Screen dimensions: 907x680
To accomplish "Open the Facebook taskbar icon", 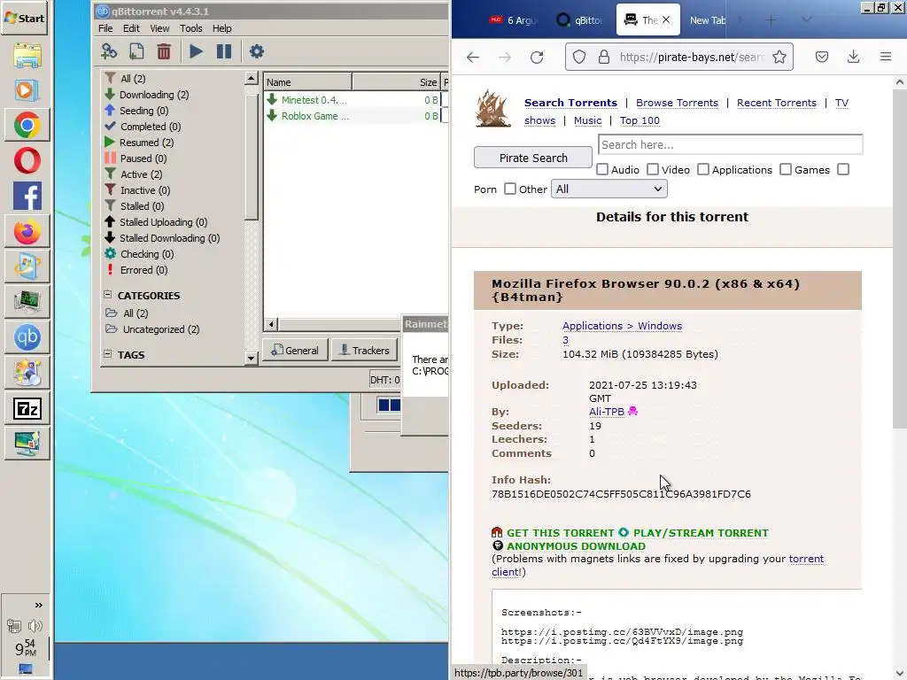I will [x=27, y=196].
